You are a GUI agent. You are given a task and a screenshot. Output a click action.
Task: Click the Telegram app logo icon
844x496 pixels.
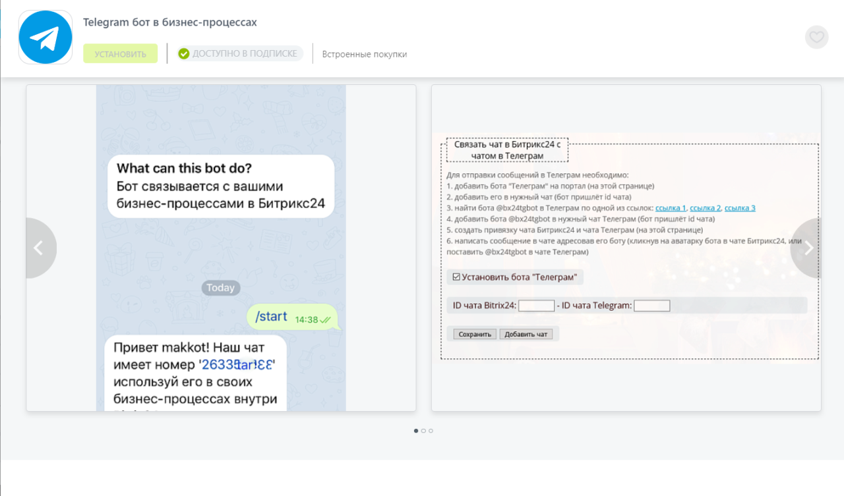click(x=45, y=37)
